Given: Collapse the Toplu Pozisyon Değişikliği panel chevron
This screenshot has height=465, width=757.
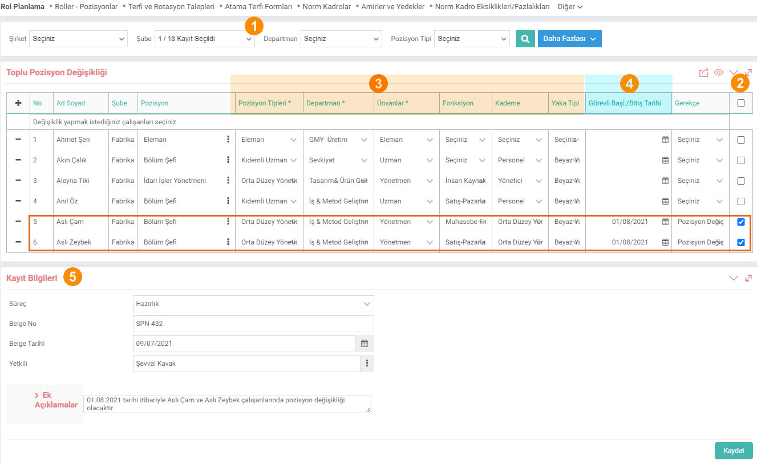Looking at the screenshot, I should tap(734, 72).
